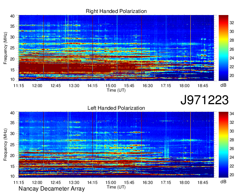Click the 20 dB tick on Right Handed color bar

(x=232, y=76)
